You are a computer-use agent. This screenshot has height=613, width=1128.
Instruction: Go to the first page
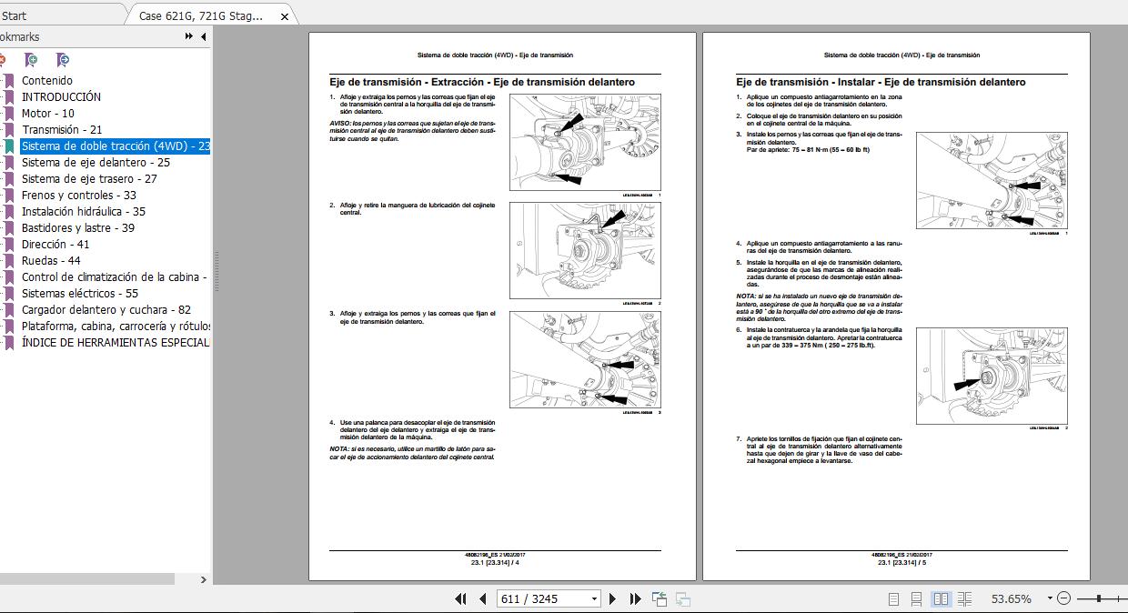click(461, 599)
